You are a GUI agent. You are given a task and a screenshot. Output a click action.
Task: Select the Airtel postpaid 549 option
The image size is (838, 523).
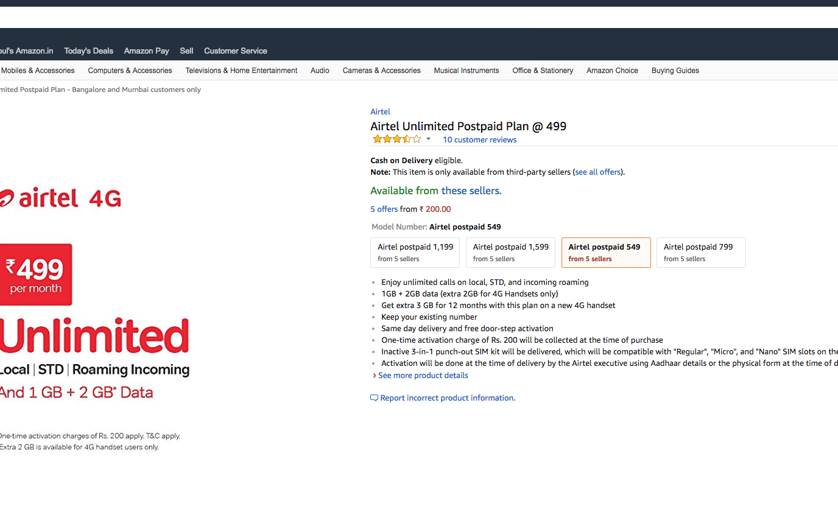[606, 253]
